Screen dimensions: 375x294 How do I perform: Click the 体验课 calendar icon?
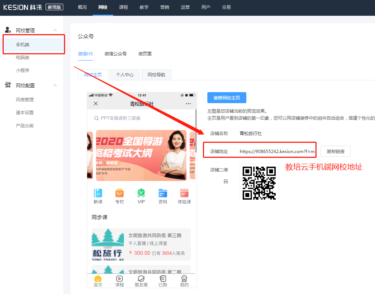(x=184, y=193)
